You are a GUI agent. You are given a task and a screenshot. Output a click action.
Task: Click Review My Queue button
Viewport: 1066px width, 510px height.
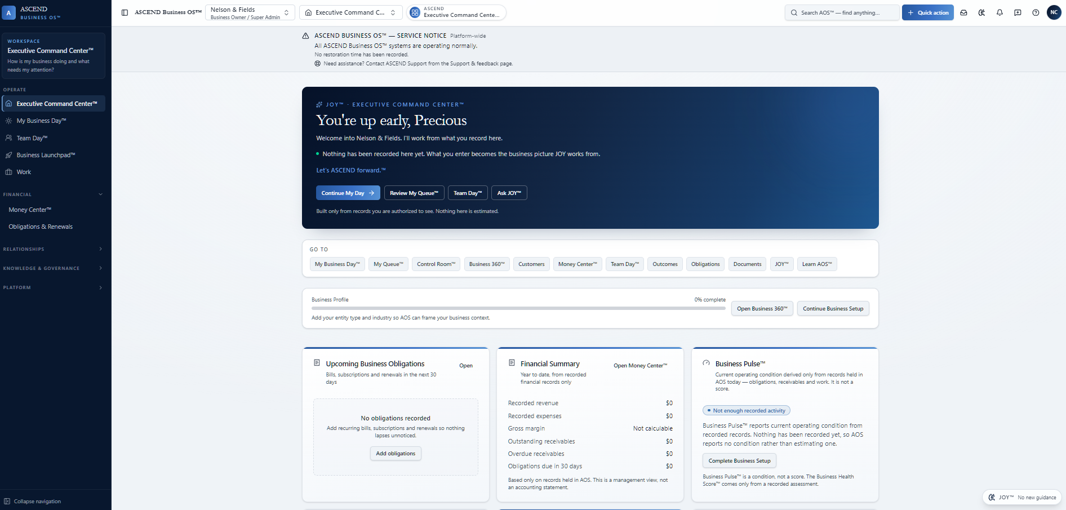pyautogui.click(x=414, y=193)
